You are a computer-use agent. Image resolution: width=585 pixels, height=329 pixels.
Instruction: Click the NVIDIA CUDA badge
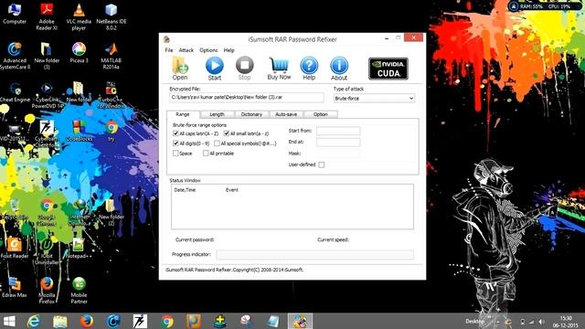point(388,69)
